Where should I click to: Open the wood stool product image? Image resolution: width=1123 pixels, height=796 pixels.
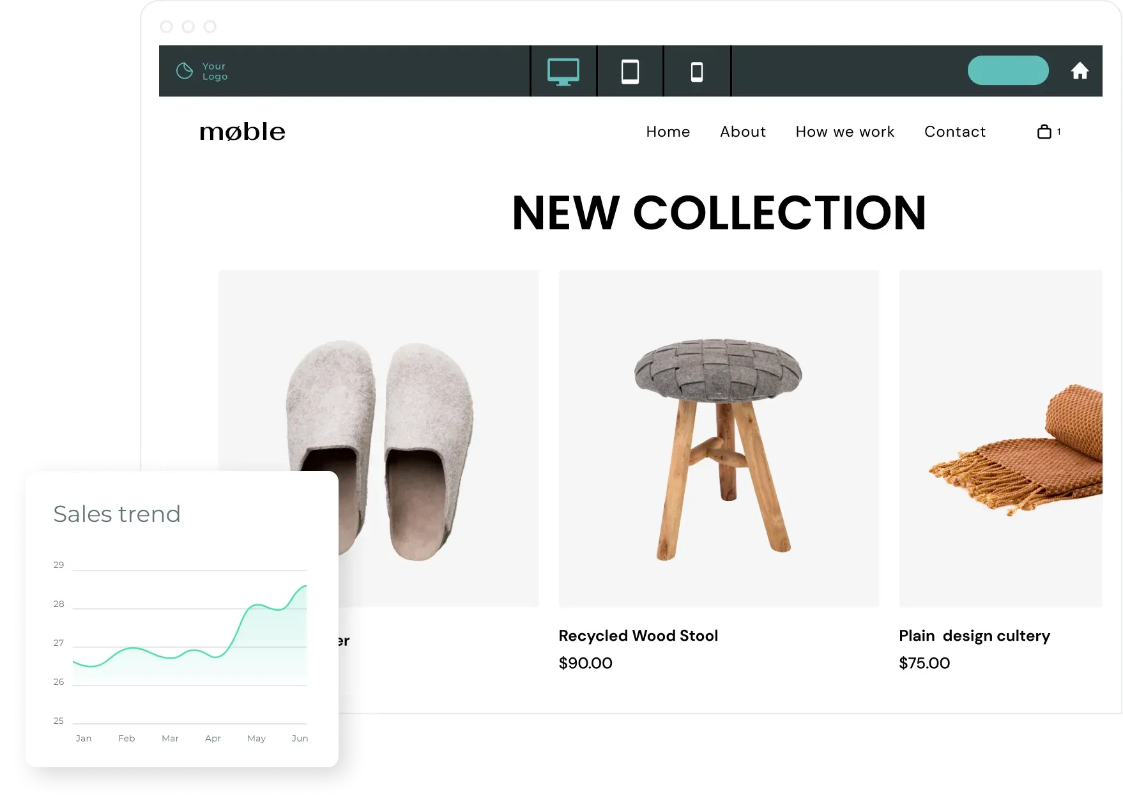tap(719, 438)
